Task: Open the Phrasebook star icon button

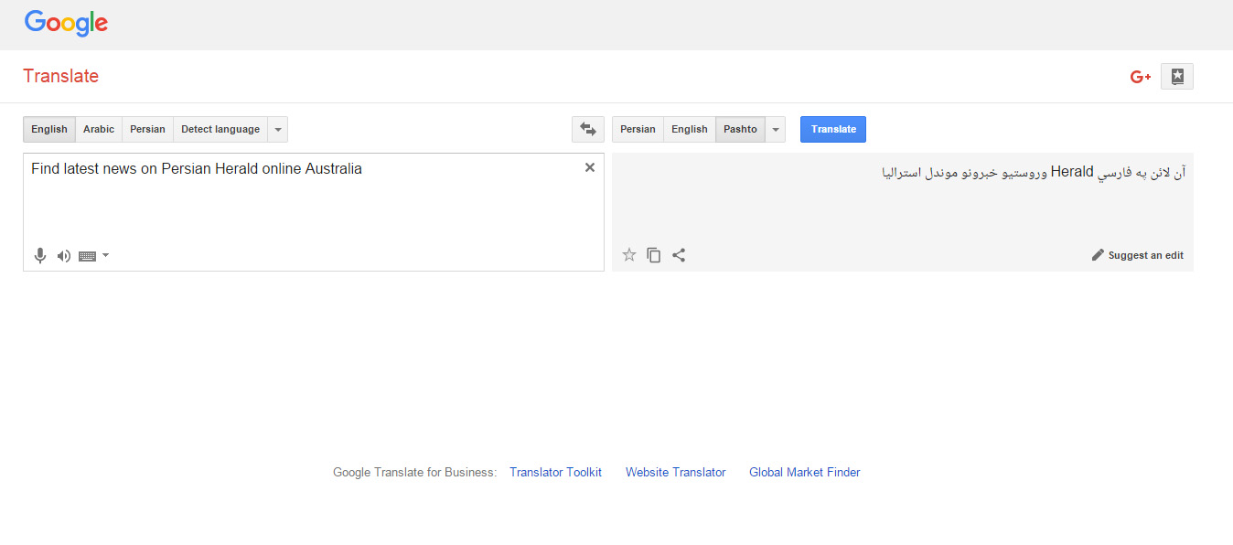Action: [x=1177, y=77]
